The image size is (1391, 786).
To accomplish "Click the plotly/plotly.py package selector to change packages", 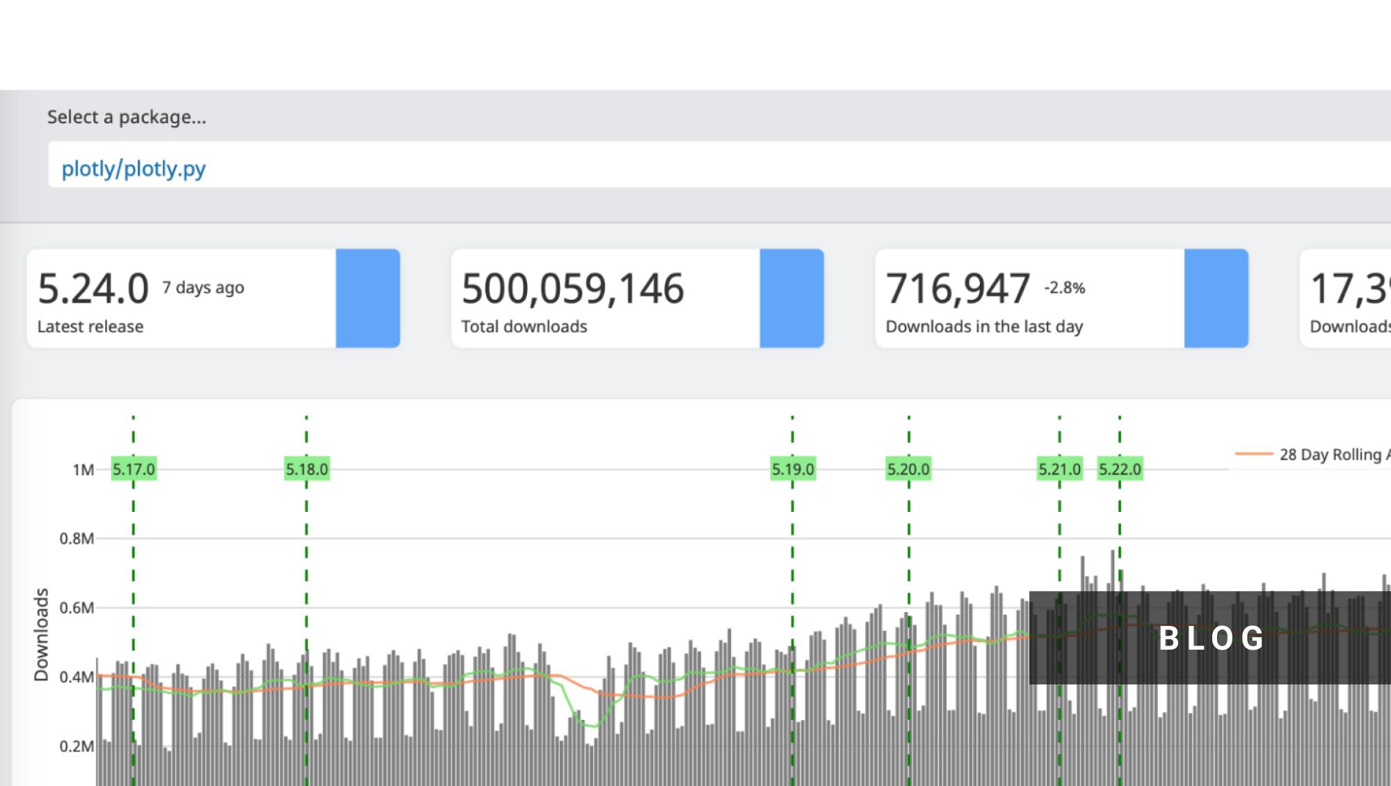I will 134,167.
